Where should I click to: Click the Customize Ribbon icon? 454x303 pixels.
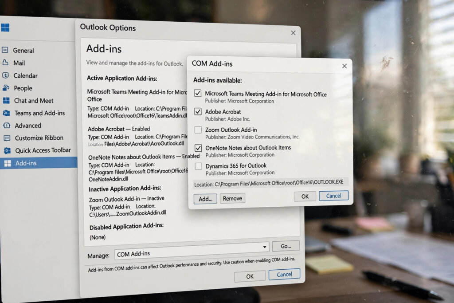[7, 138]
